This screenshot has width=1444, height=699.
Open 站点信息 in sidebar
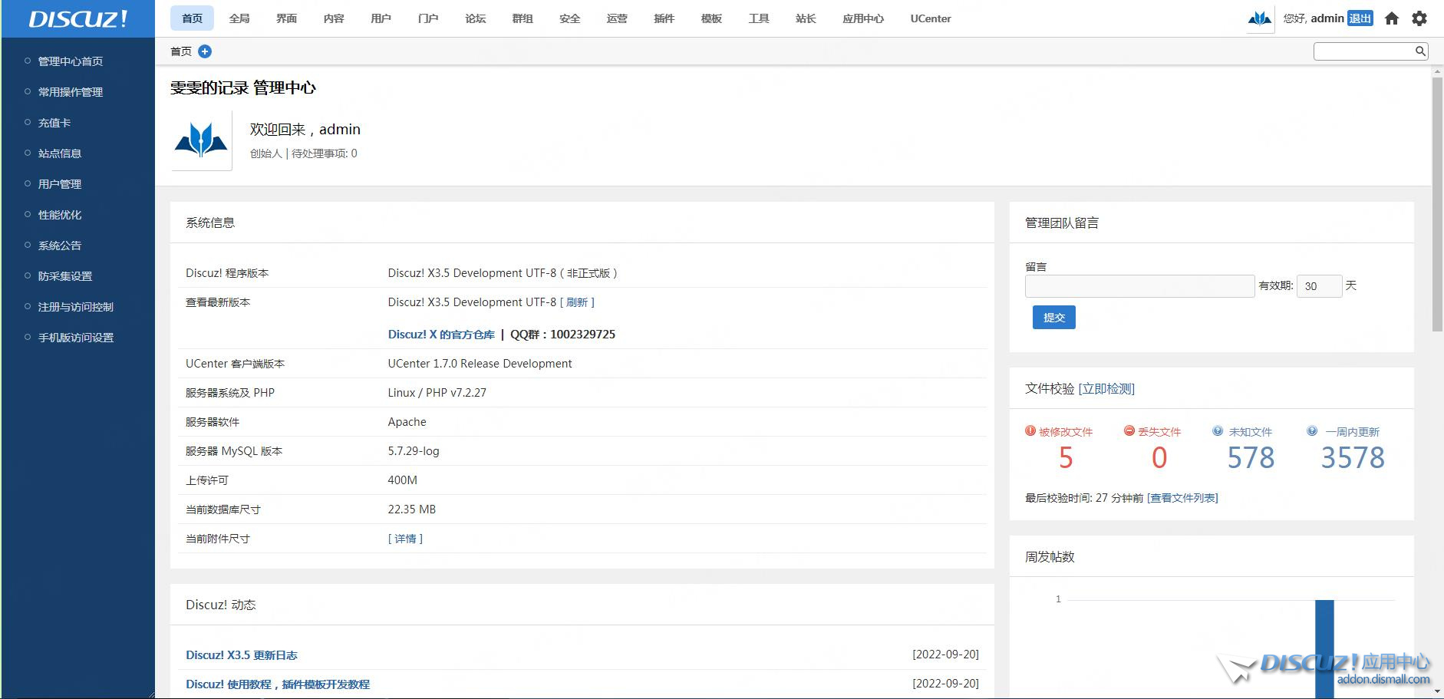coord(60,153)
